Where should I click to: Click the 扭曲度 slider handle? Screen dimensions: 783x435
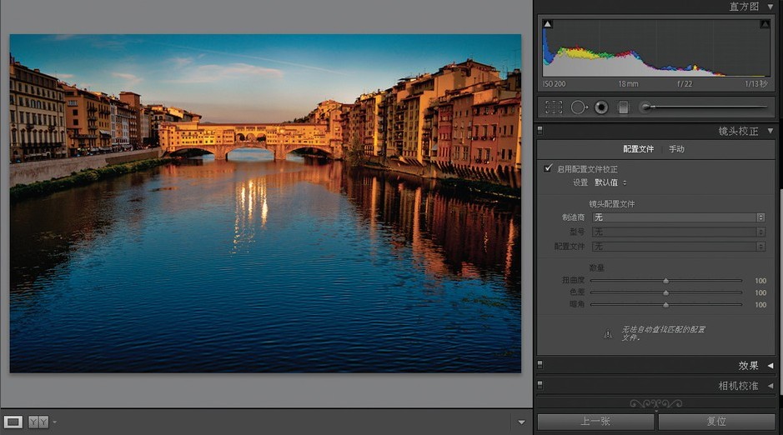(665, 281)
